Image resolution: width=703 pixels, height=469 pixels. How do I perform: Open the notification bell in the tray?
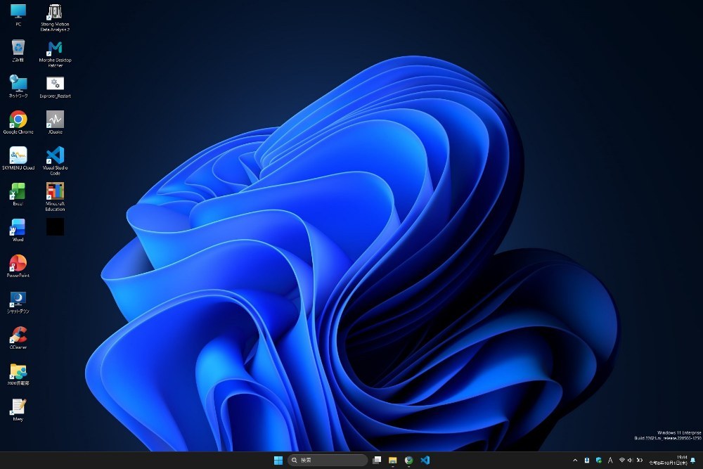pyautogui.click(x=693, y=460)
